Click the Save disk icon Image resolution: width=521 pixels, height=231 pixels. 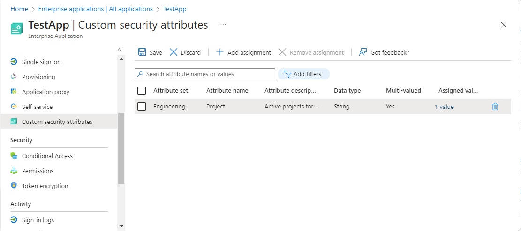[x=142, y=52]
